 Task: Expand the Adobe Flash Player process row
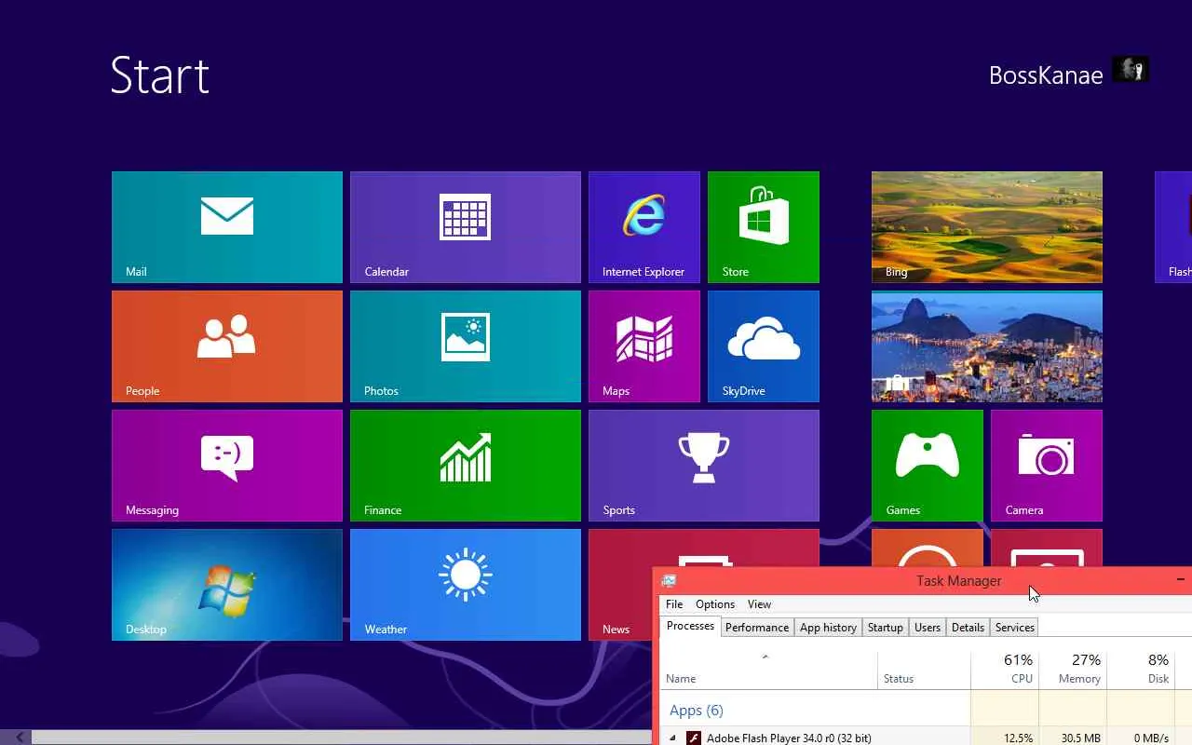pyautogui.click(x=673, y=738)
